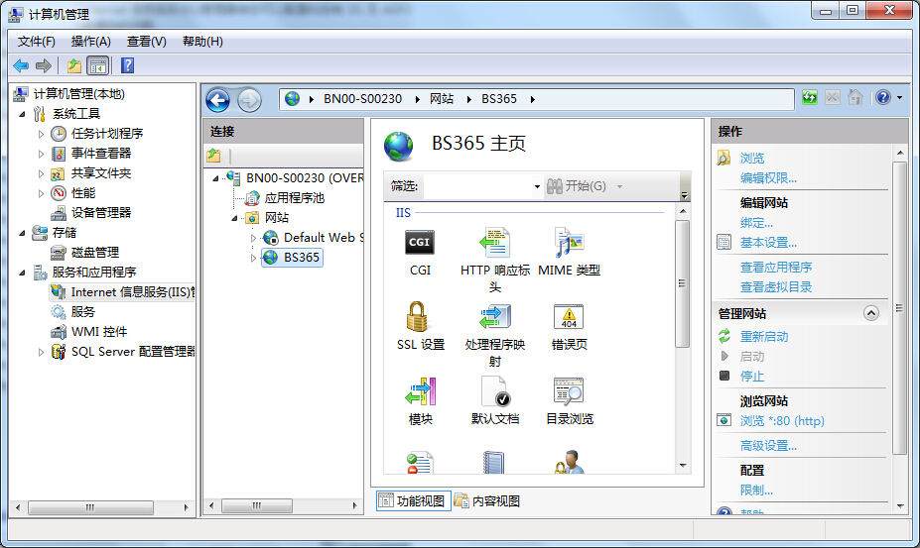
Task: Click the 筛选 filter input field
Action: click(477, 187)
